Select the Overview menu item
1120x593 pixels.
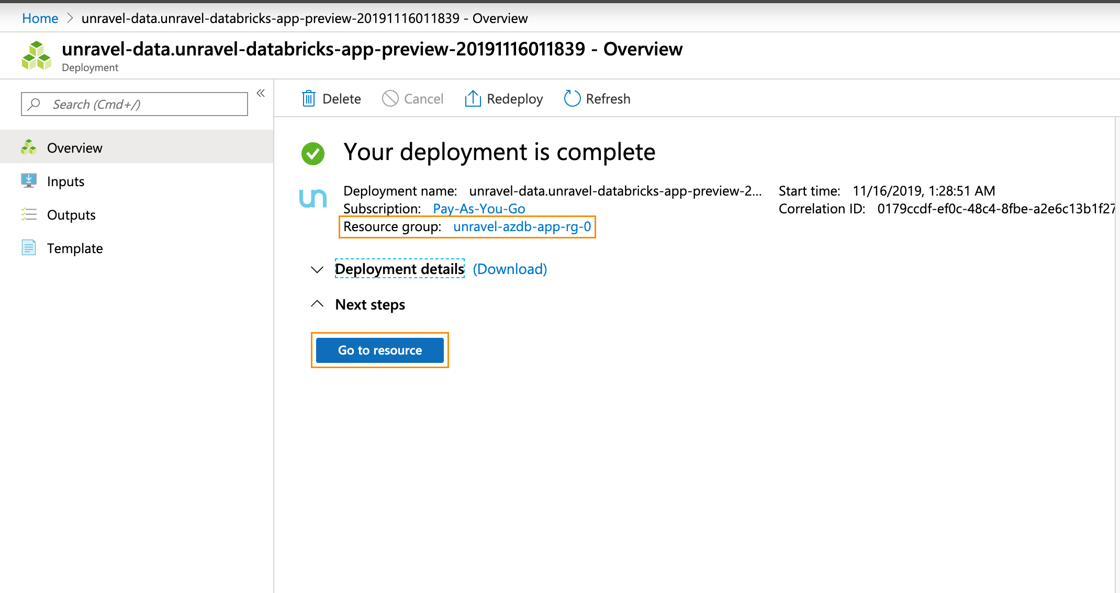point(75,147)
